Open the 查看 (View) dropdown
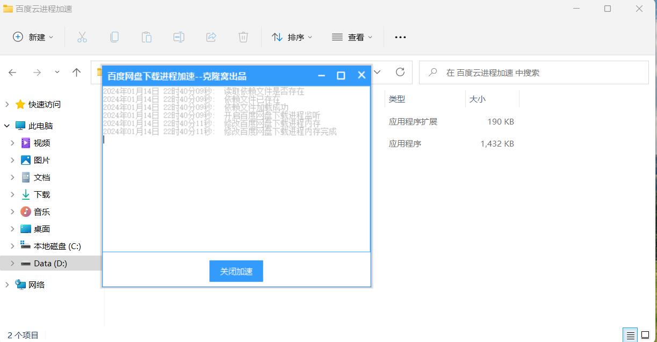The height and width of the screenshot is (342, 657). 352,37
